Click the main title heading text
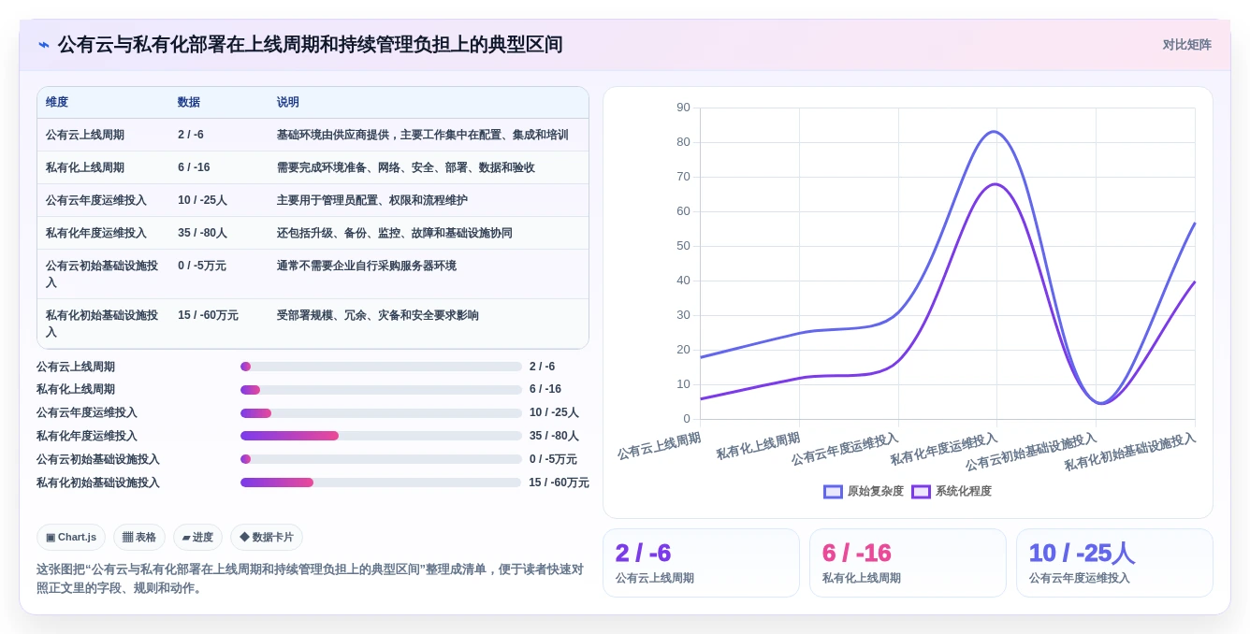Viewport: 1250px width, 634px height. coord(311,45)
